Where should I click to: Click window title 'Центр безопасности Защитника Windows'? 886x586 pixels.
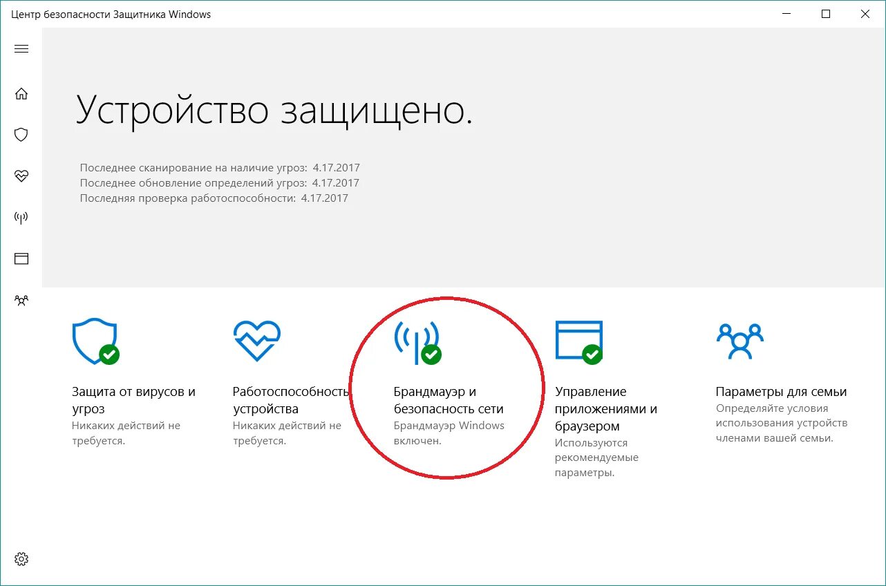(x=111, y=15)
